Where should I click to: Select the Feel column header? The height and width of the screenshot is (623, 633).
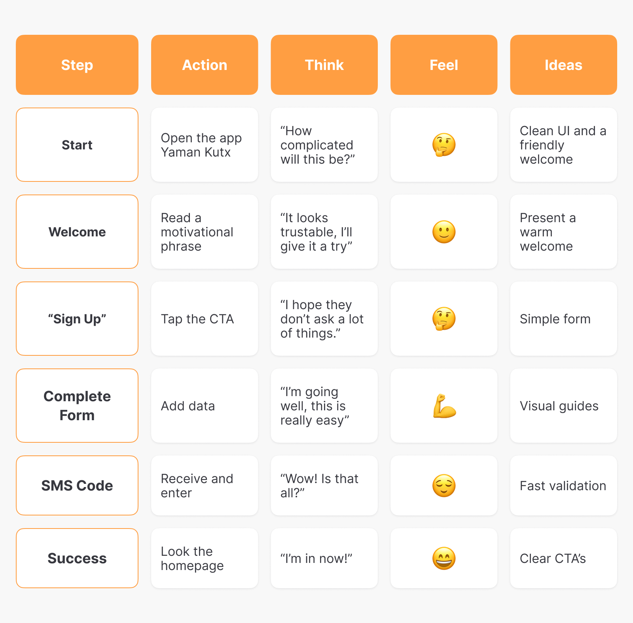(443, 65)
